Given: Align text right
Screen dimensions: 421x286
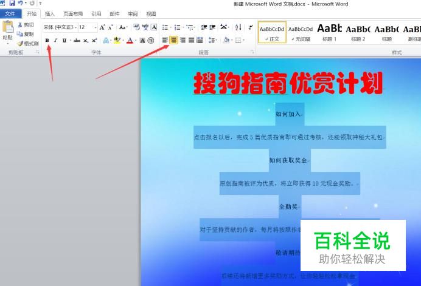Looking at the screenshot, I should (183, 40).
